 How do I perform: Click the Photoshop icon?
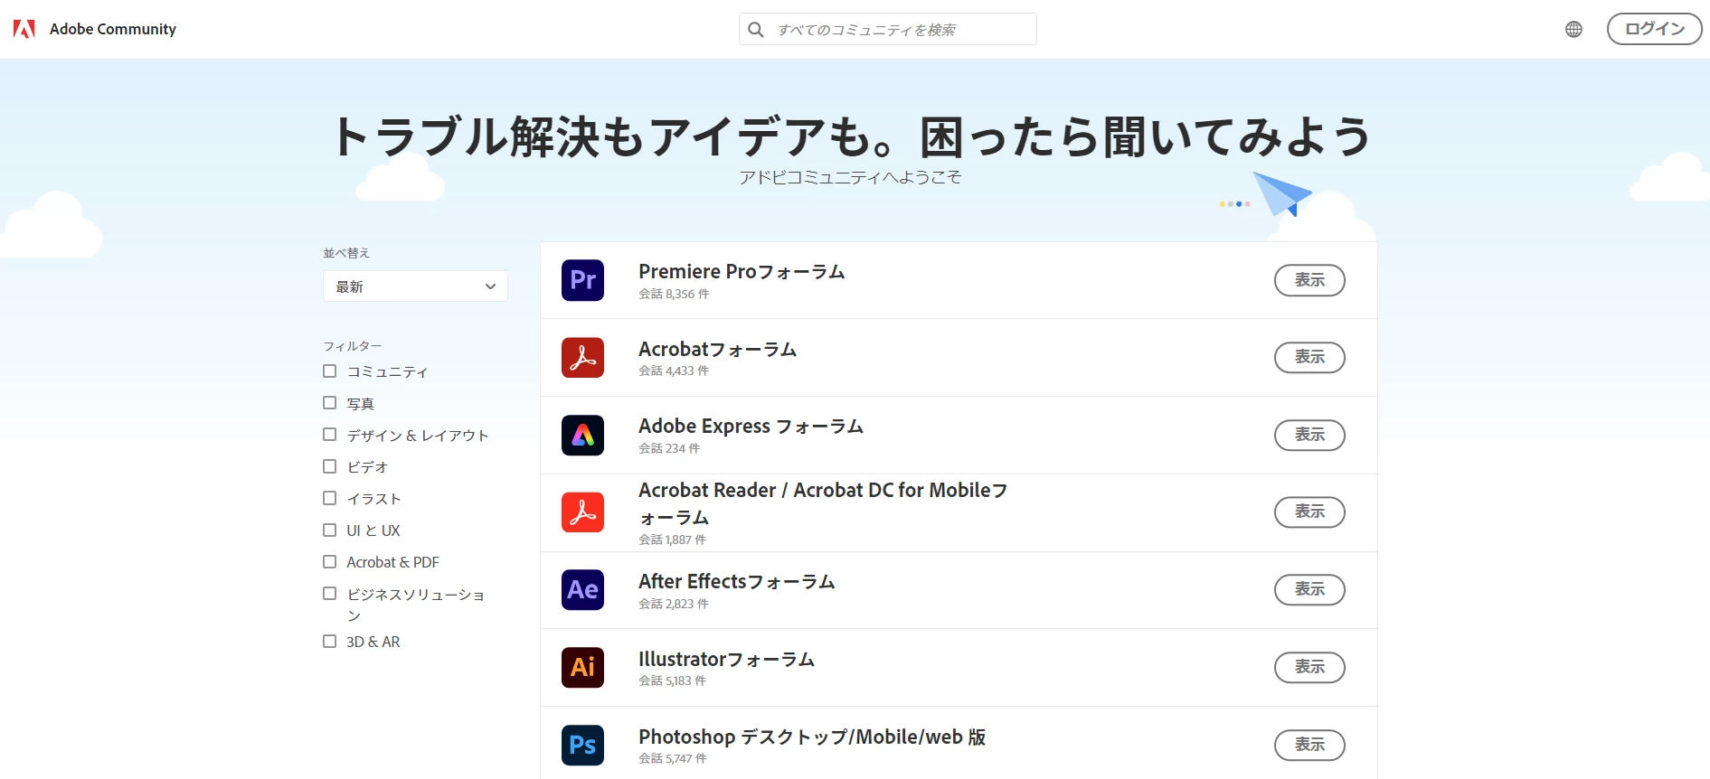582,745
